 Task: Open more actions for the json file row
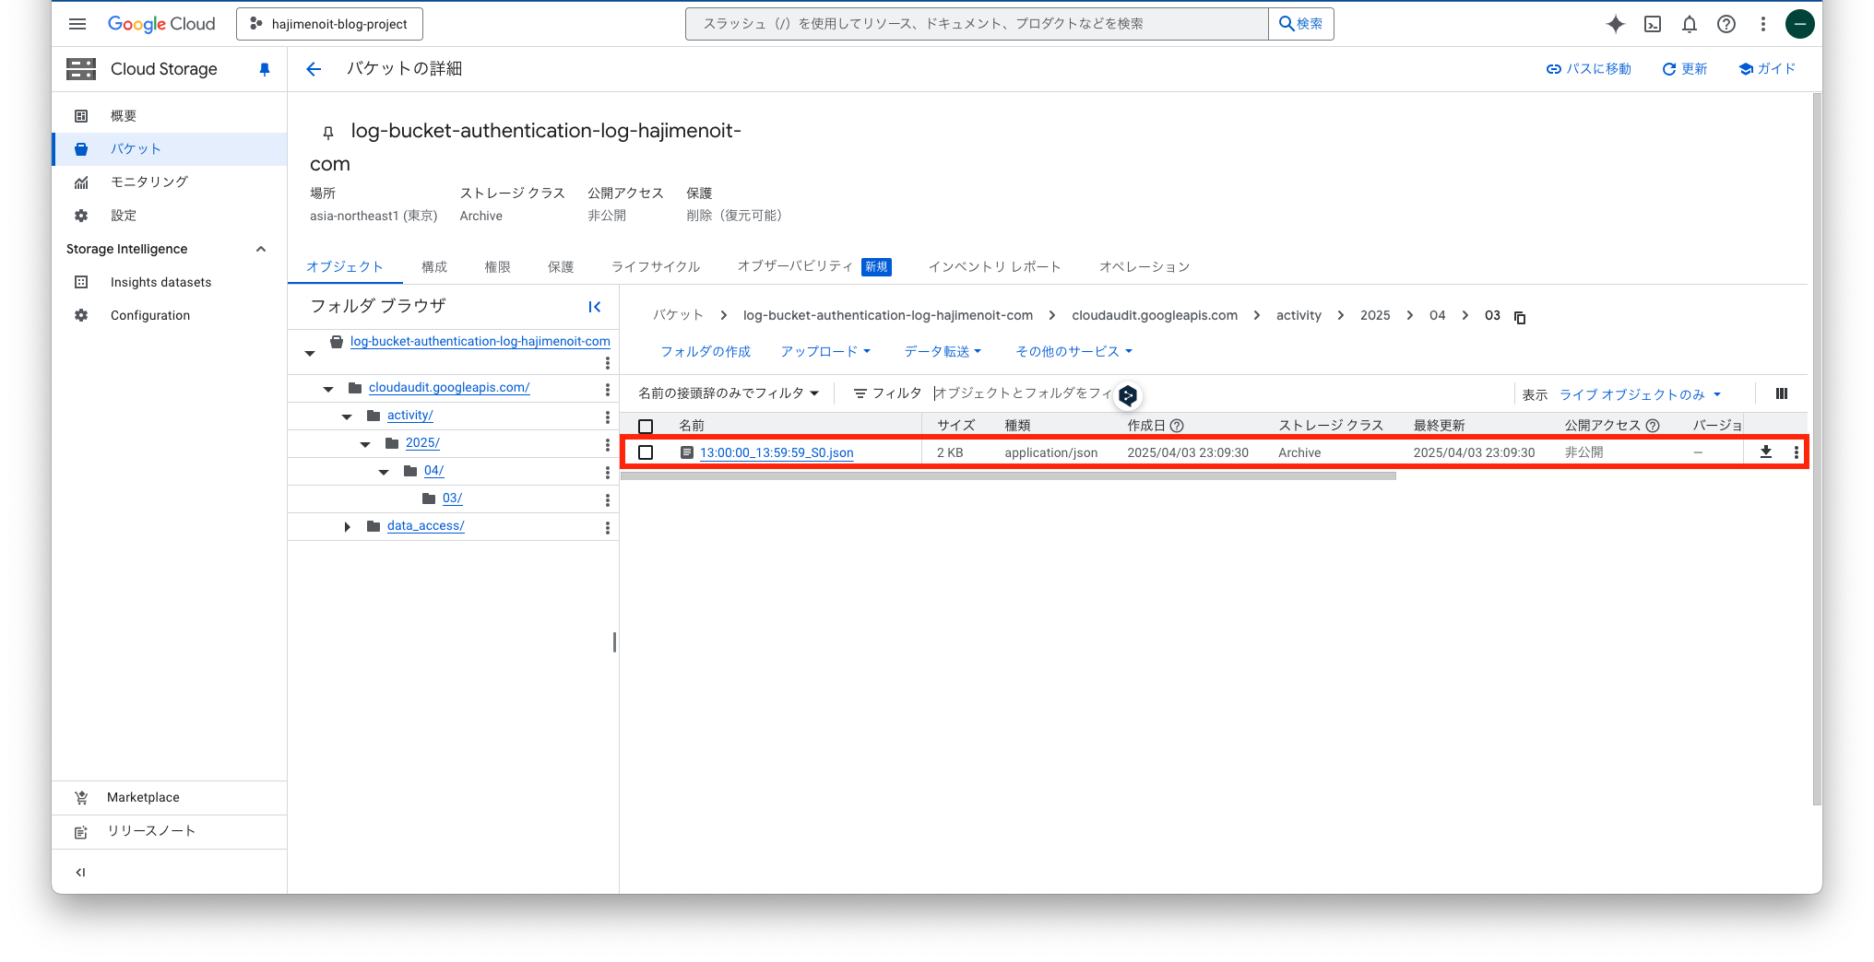[1796, 452]
